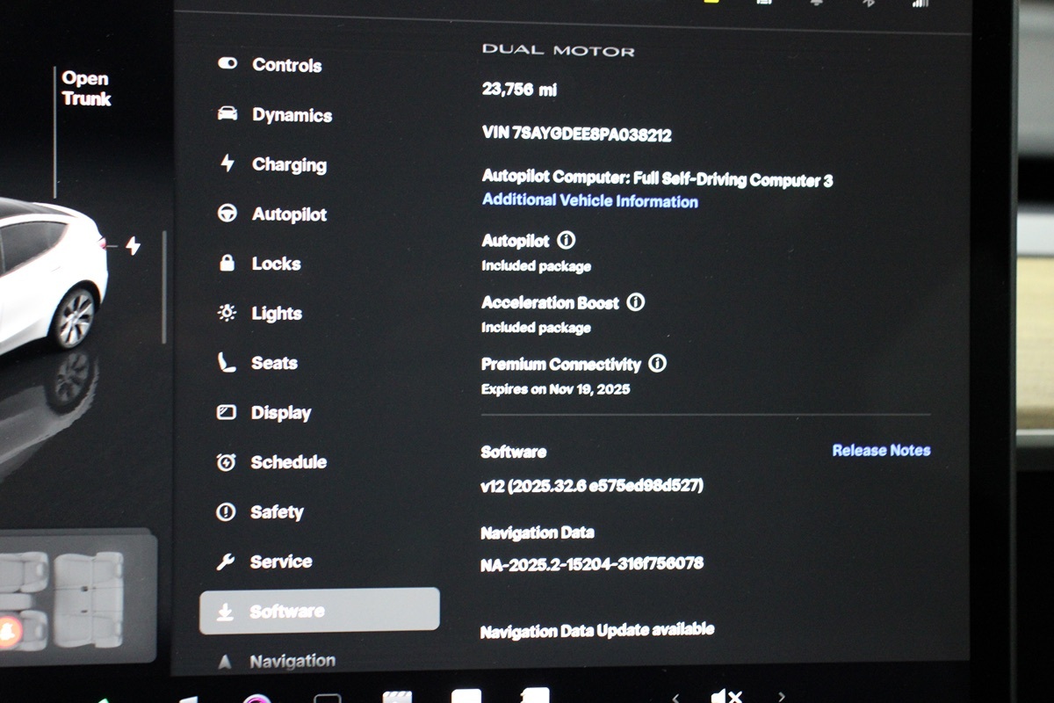The height and width of the screenshot is (703, 1054).
Task: Open Premium Connectivity info icon
Action: coord(657,363)
